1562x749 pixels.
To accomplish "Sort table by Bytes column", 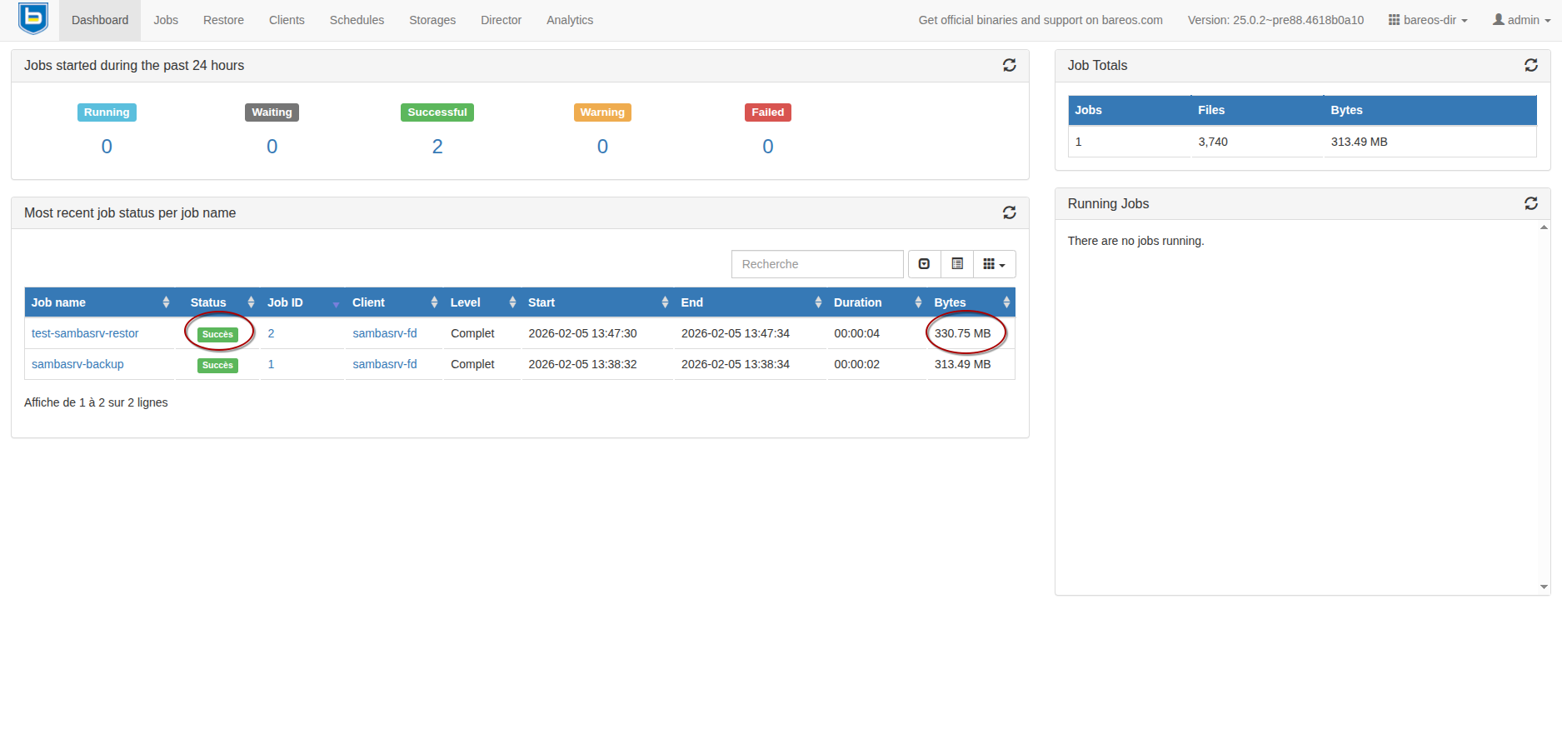I will [971, 302].
